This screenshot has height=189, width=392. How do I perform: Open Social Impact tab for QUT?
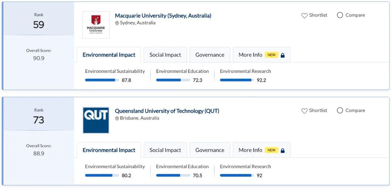pos(165,150)
